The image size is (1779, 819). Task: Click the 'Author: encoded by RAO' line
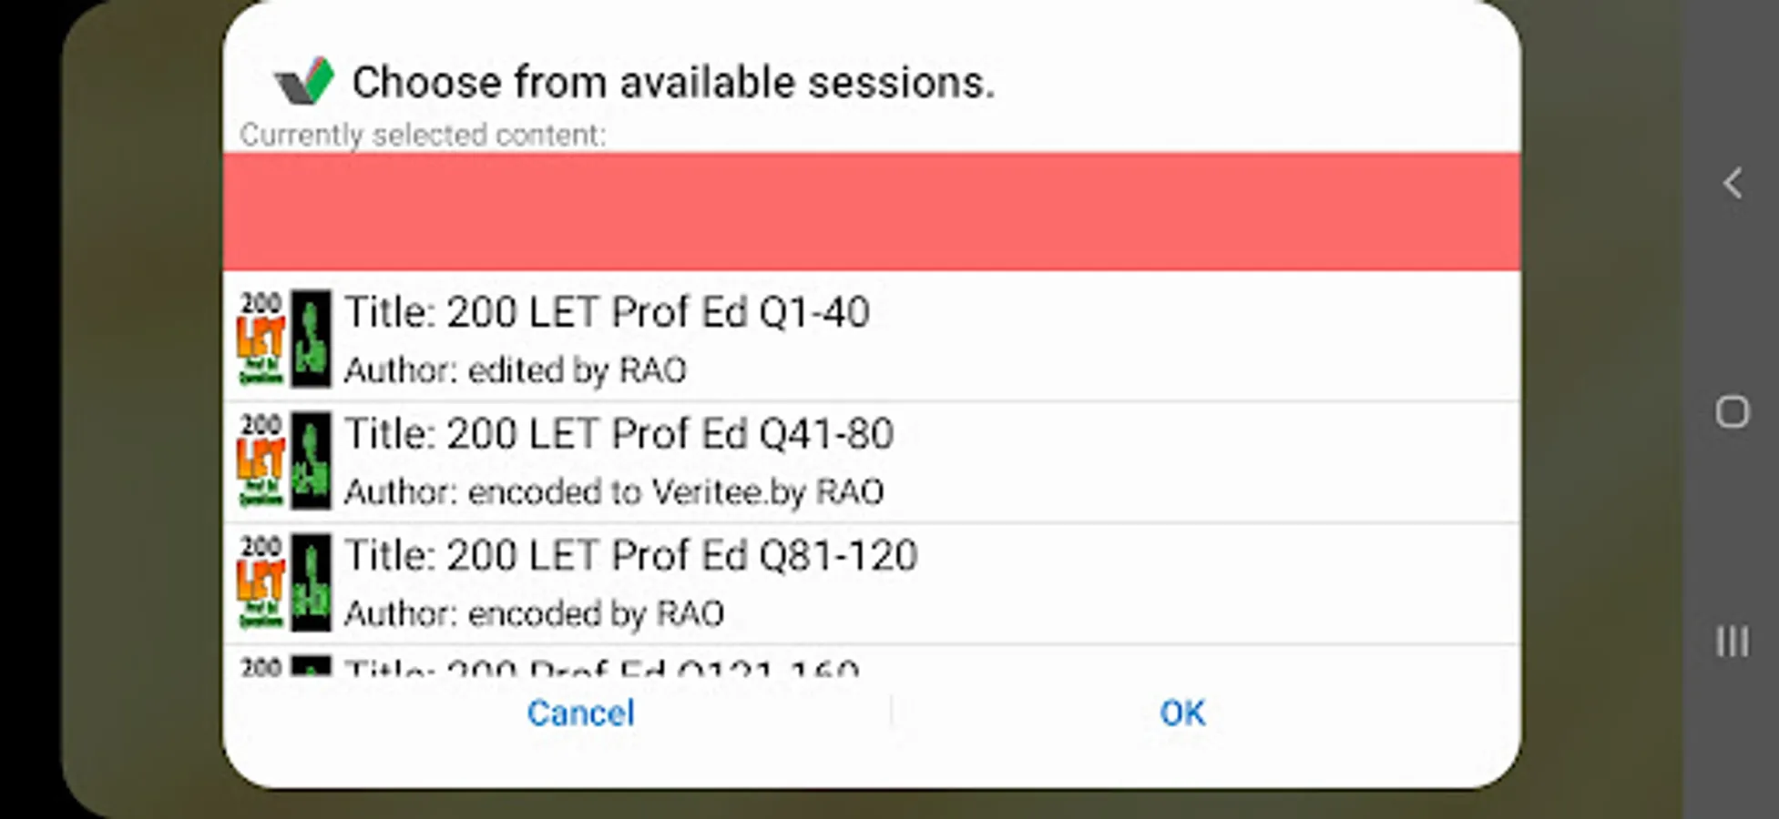pos(534,614)
